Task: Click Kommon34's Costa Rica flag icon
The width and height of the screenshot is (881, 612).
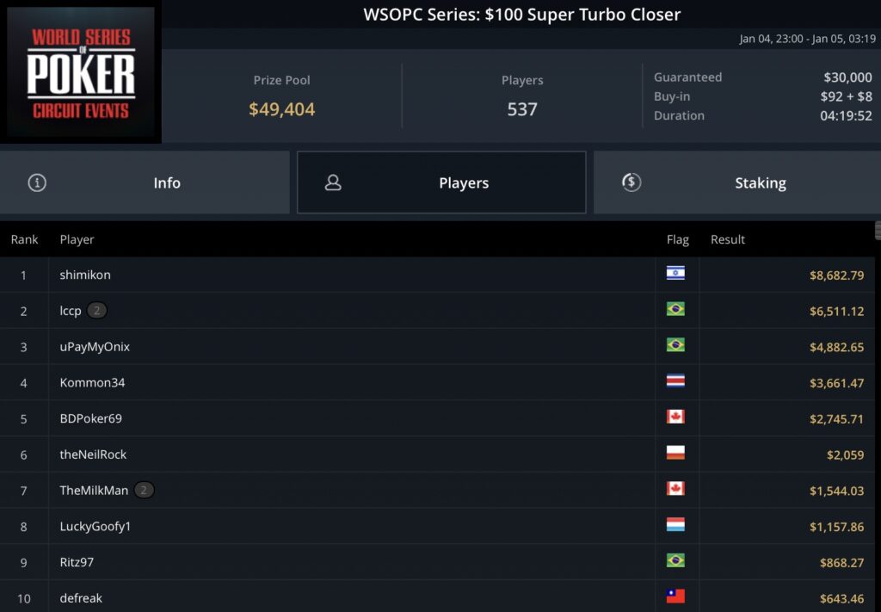Action: [x=675, y=381]
